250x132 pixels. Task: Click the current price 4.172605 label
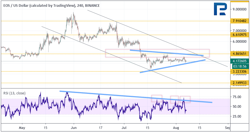(240, 61)
